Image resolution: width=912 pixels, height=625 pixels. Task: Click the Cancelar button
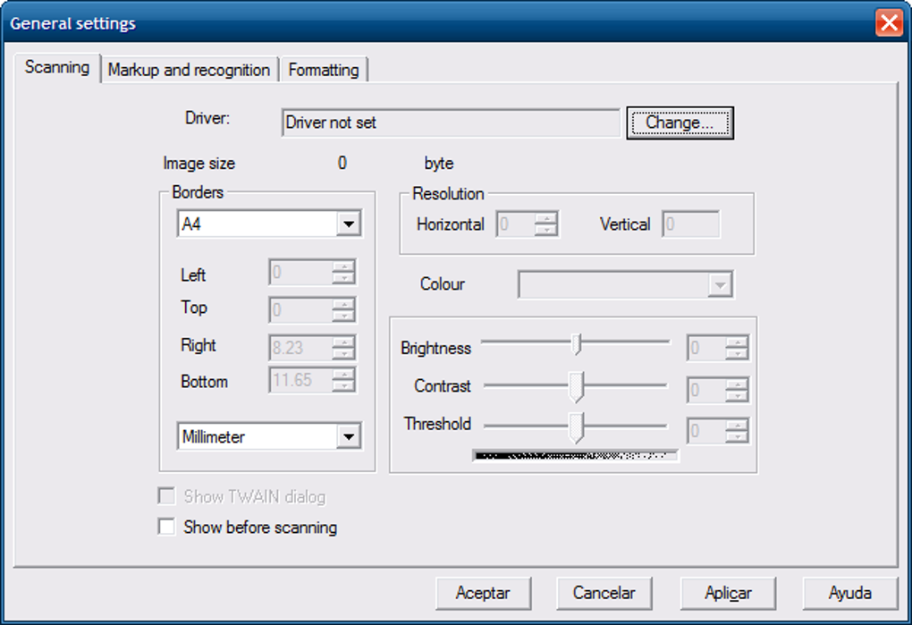click(x=604, y=593)
